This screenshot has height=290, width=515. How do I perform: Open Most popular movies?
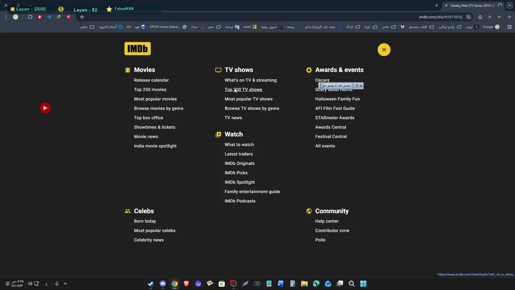pos(155,99)
